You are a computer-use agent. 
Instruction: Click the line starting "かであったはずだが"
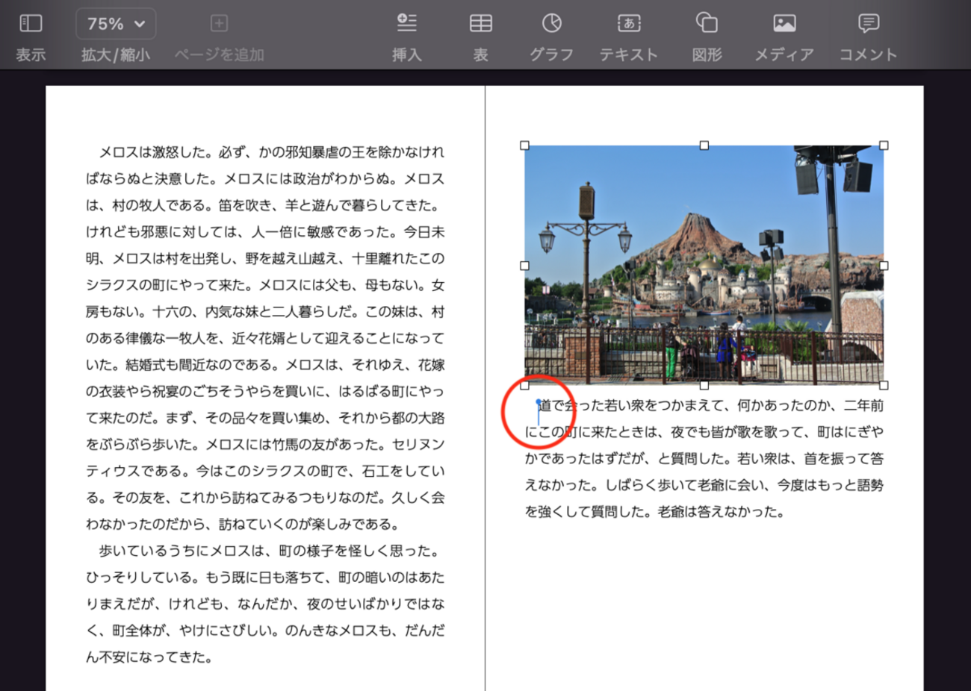[x=704, y=459]
